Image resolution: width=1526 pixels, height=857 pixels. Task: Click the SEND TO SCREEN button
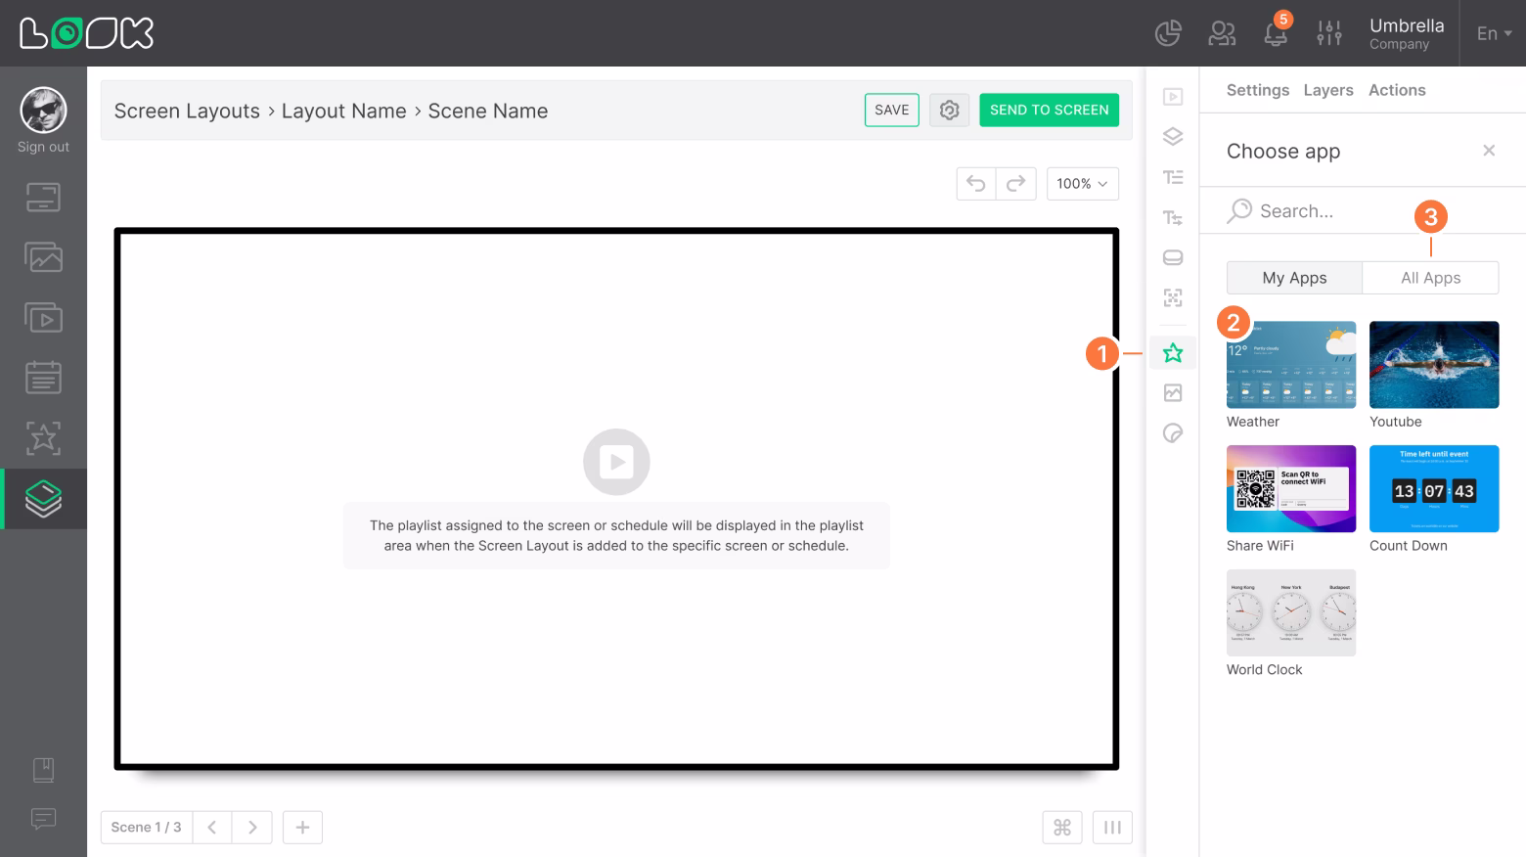coord(1049,110)
